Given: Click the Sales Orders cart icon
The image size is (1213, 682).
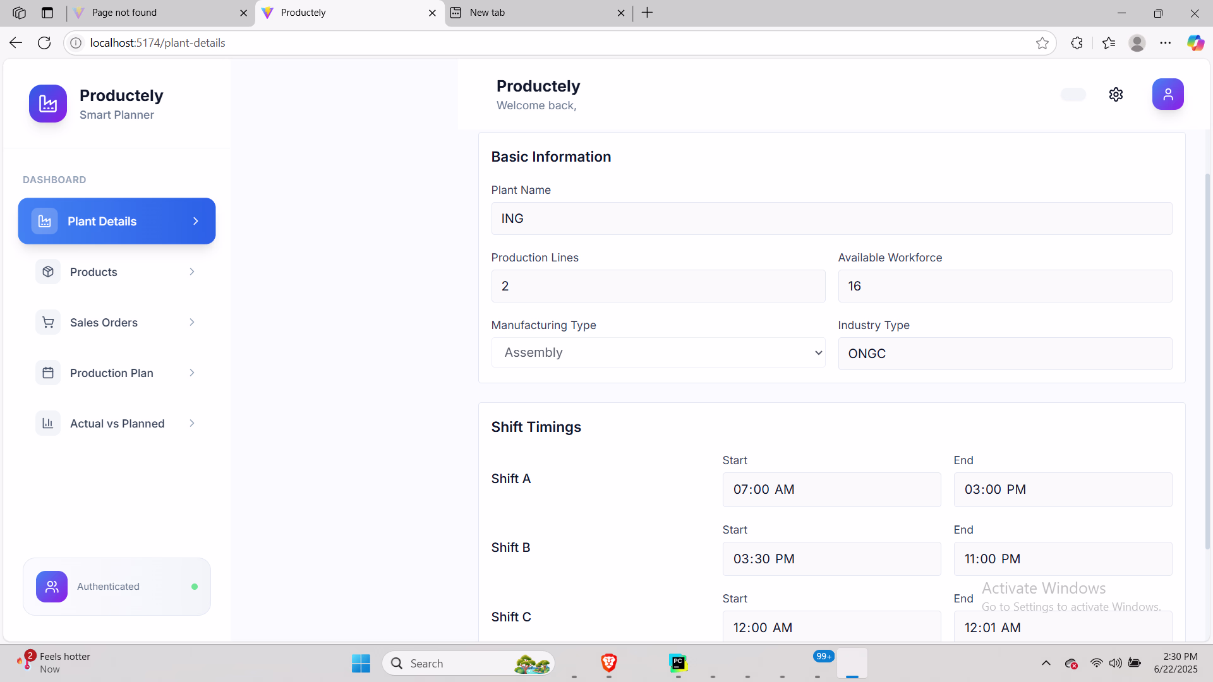Looking at the screenshot, I should 48,322.
